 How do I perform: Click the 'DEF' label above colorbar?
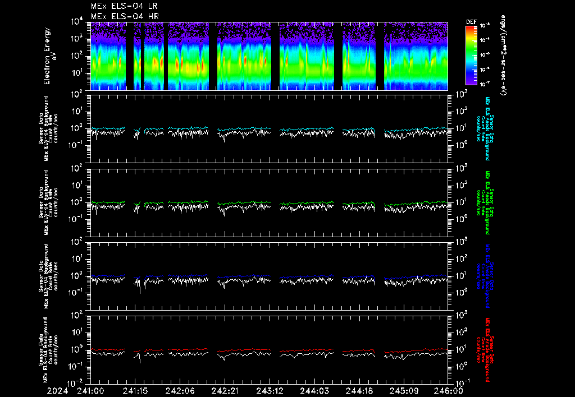(x=471, y=22)
